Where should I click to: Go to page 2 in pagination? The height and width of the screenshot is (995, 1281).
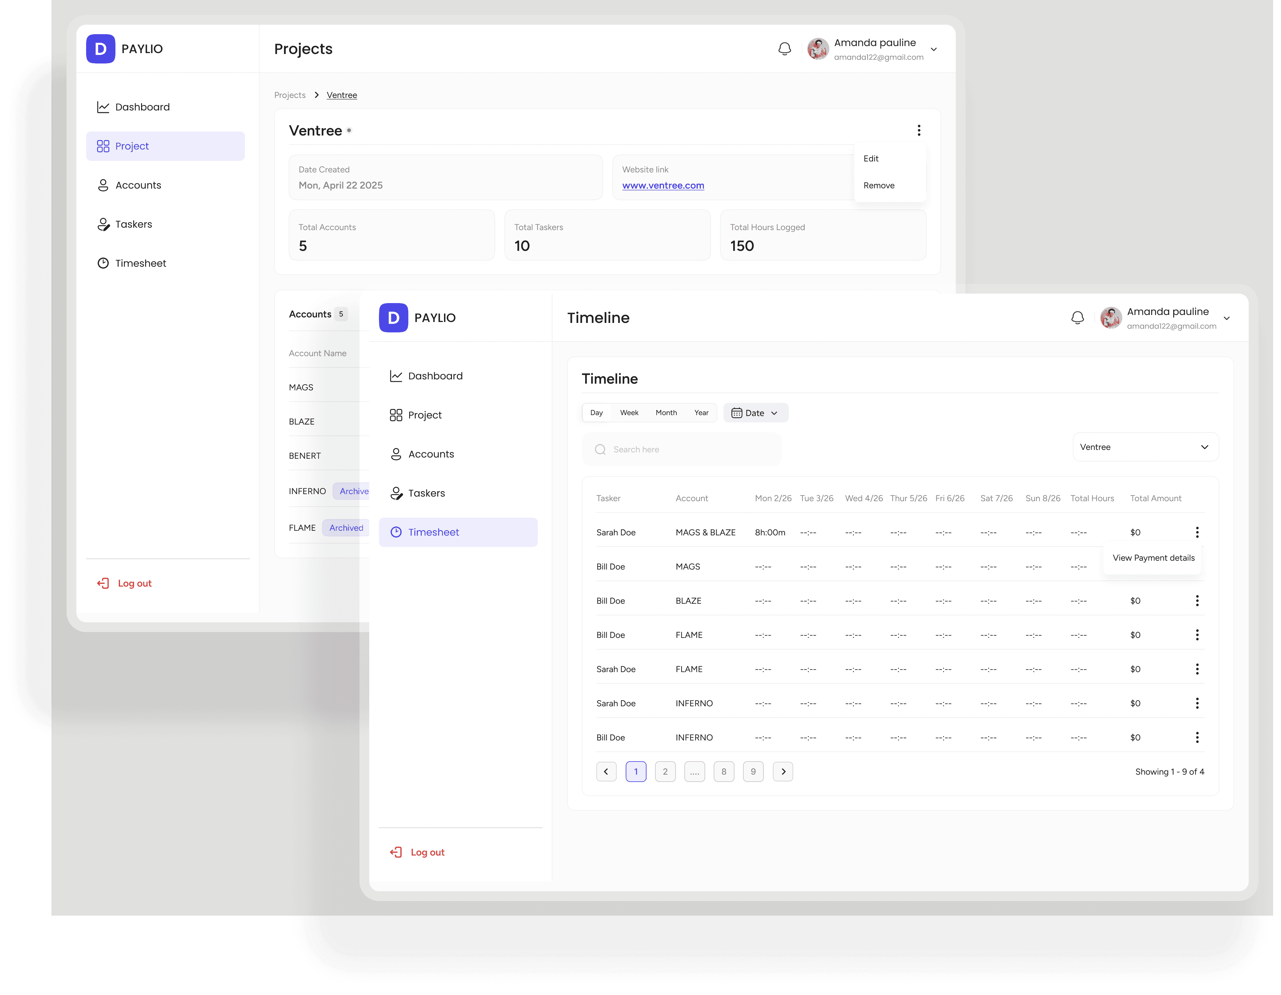coord(664,772)
